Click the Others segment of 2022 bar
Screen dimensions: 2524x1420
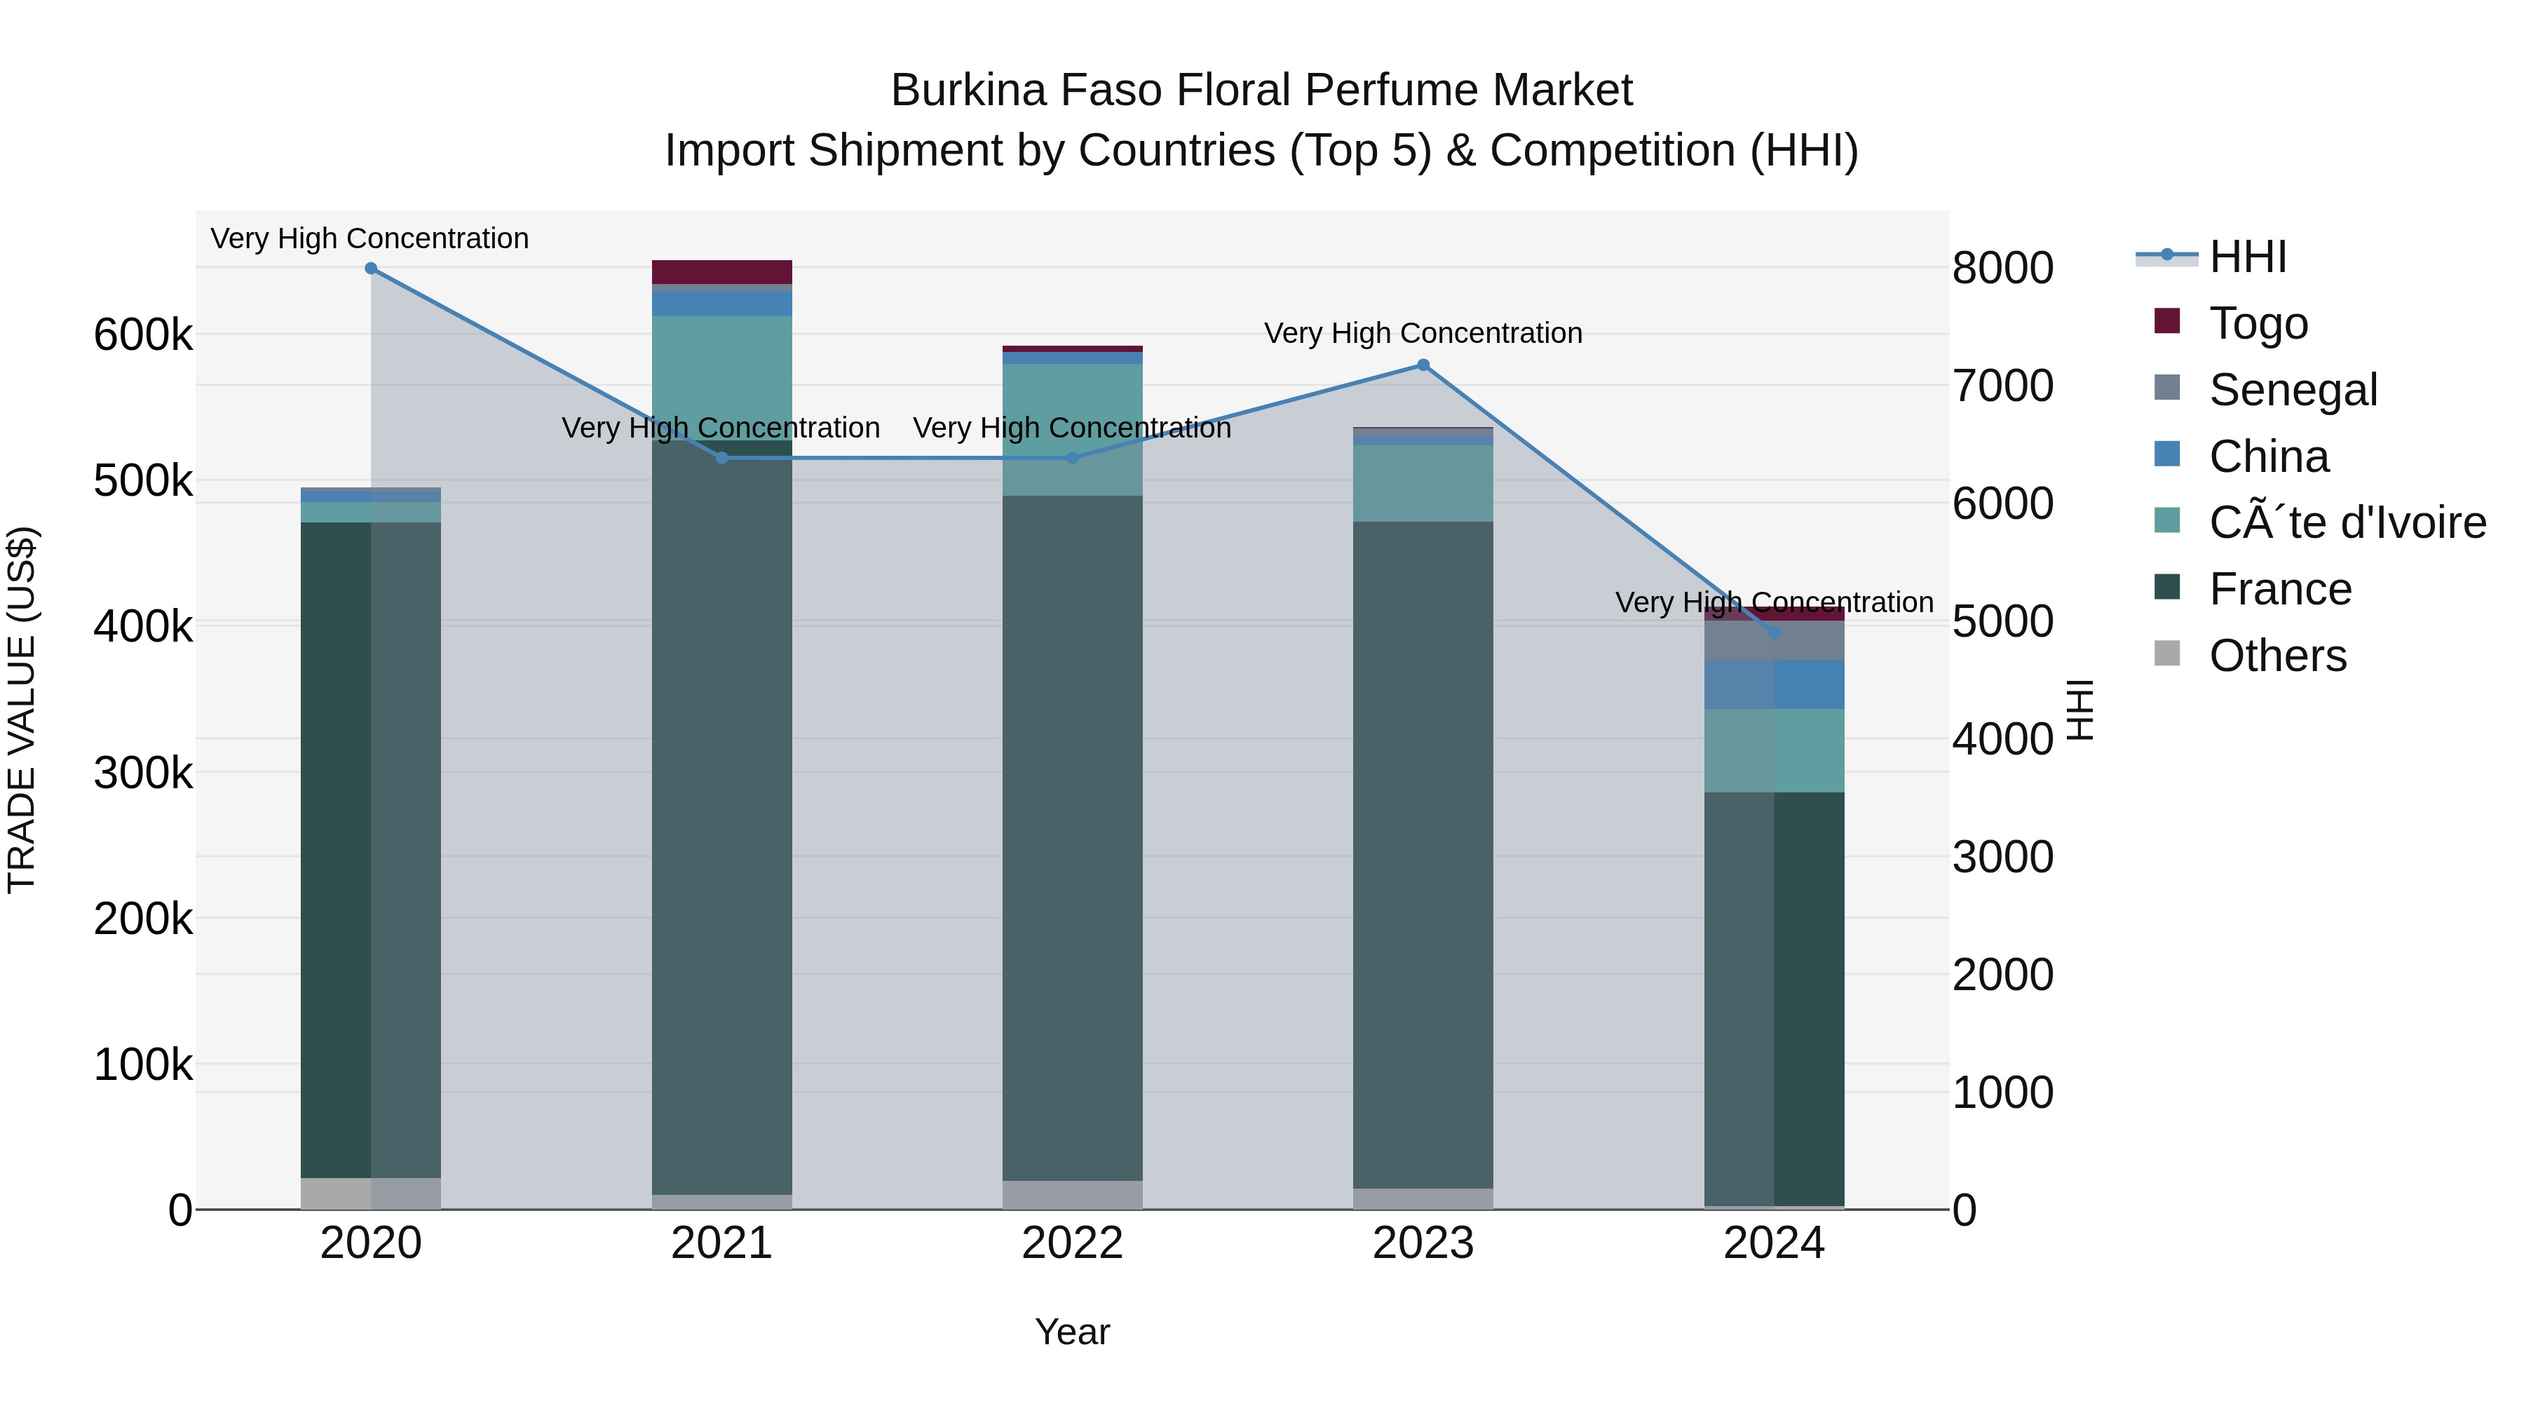pyautogui.click(x=1073, y=1196)
